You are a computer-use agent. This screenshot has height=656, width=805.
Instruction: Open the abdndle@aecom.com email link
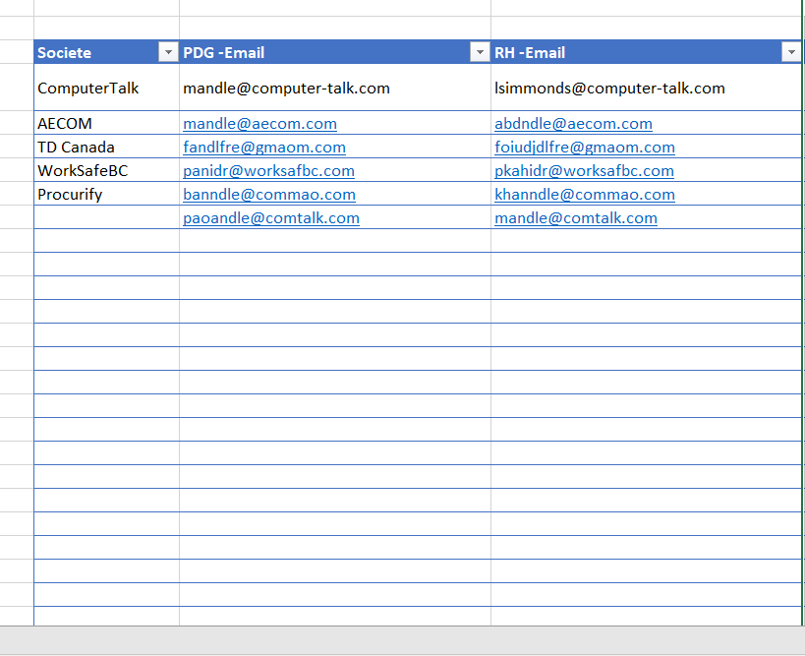coord(573,124)
